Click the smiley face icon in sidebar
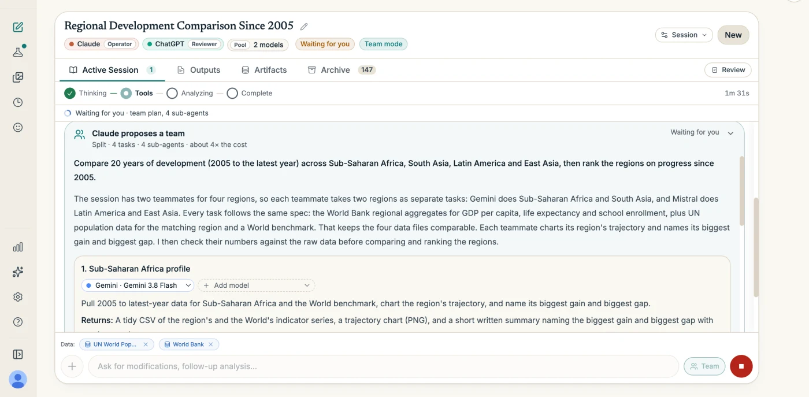This screenshot has width=809, height=397. click(18, 127)
